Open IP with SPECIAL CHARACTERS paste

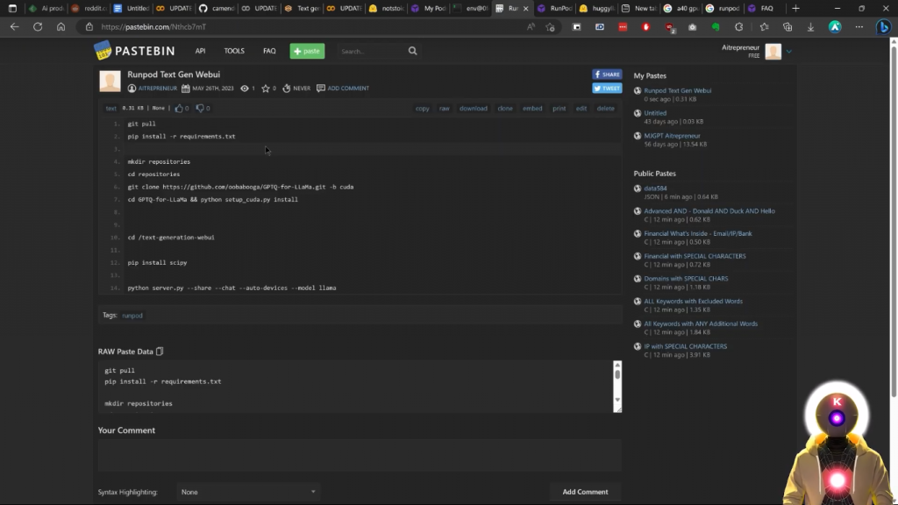(x=686, y=346)
